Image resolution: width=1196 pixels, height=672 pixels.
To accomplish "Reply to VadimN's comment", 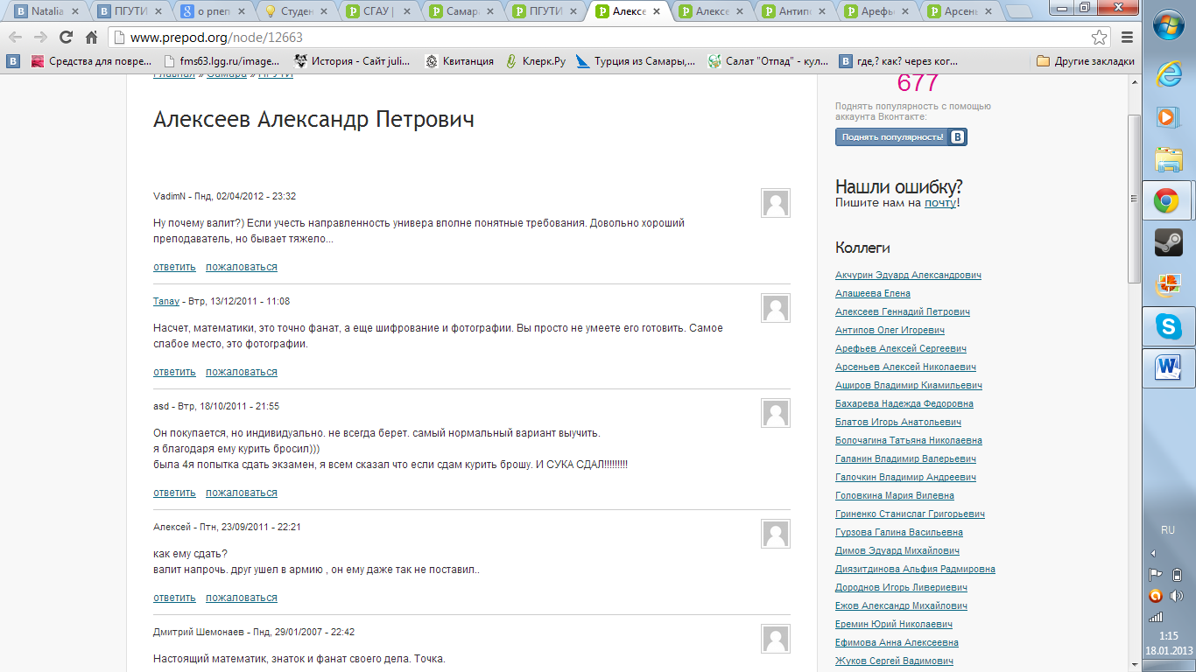I will [x=174, y=267].
